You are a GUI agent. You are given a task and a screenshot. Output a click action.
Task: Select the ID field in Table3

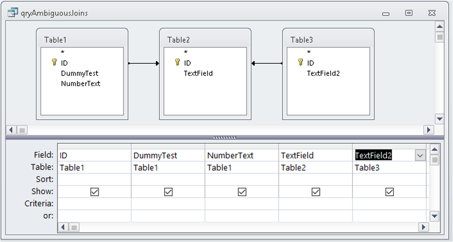click(310, 63)
